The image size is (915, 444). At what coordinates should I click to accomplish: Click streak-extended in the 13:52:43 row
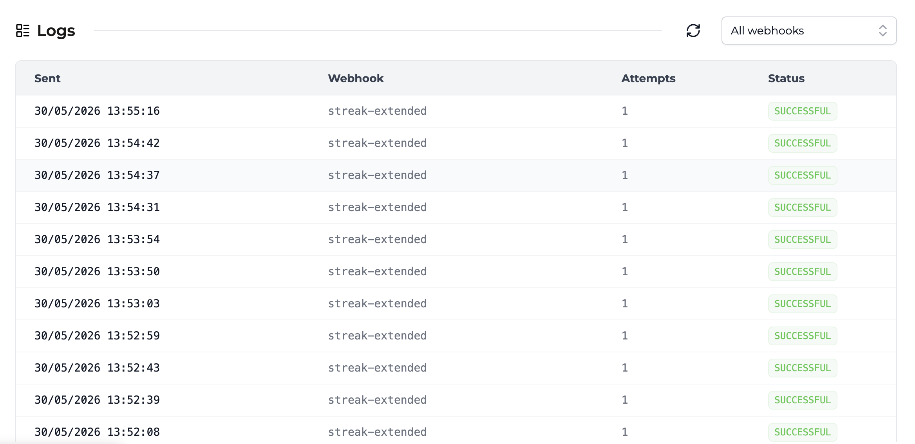(377, 368)
